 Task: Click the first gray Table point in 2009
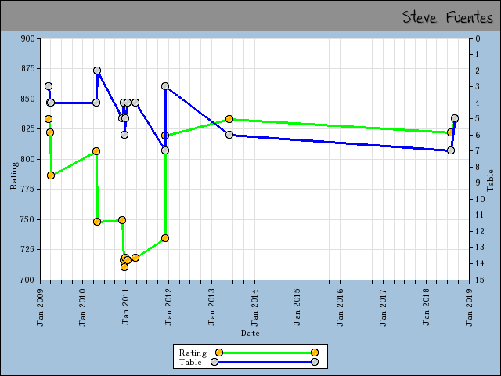pos(49,86)
